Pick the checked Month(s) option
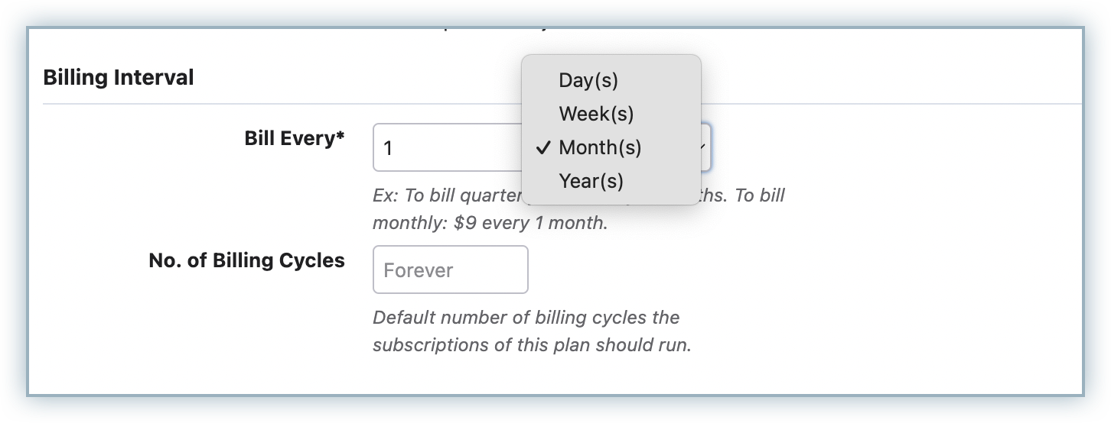Screen dimensions: 1111x423 point(600,147)
